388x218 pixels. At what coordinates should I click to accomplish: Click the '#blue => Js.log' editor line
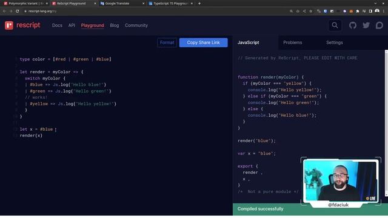tap(65, 85)
